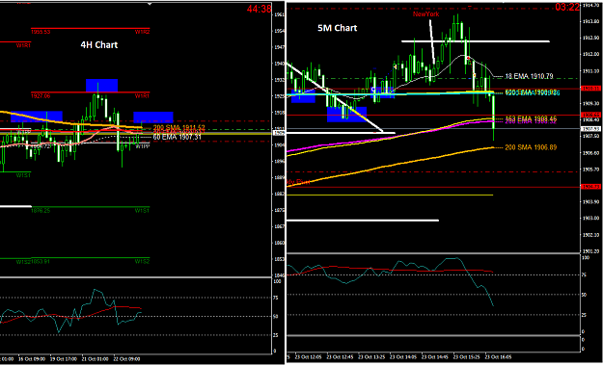
Task: Click the 100 level on the 4H oscillator scale
Action: tap(276, 281)
